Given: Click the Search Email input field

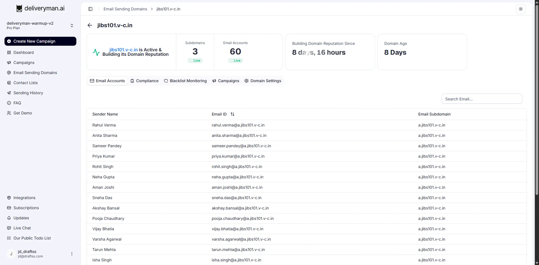Looking at the screenshot, I should point(482,99).
